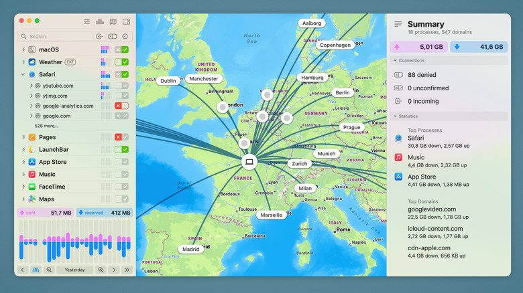523x293 pixels.
Task: Click the denied connections filter icon
Action: tap(112, 36)
